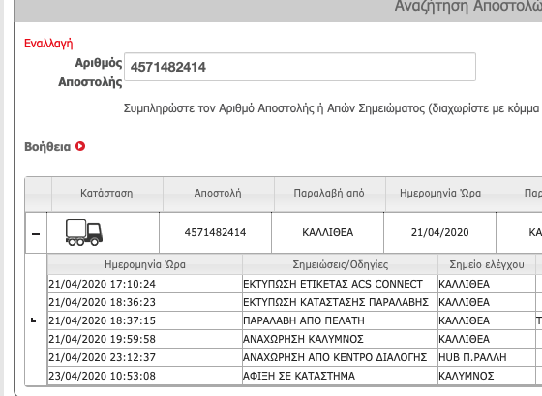The width and height of the screenshot is (542, 396).
Task: Click top Ημερομηνία Ώρα column header
Action: click(440, 193)
